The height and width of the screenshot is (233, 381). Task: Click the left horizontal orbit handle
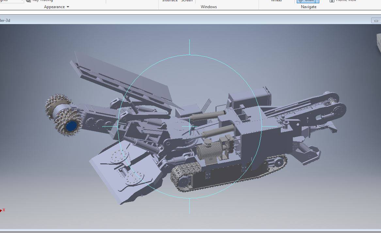[x=110, y=127]
